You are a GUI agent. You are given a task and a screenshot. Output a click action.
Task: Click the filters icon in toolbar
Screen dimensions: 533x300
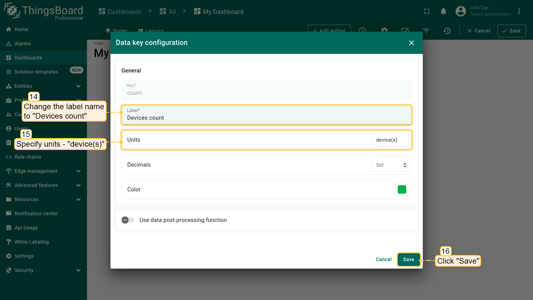426,31
